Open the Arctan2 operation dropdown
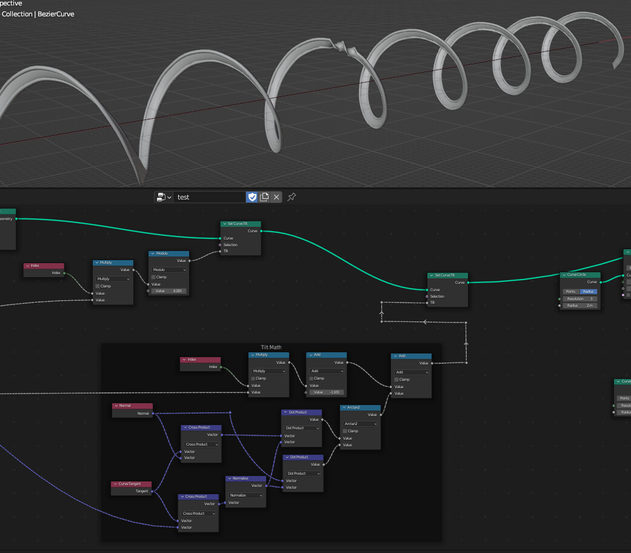 point(360,424)
